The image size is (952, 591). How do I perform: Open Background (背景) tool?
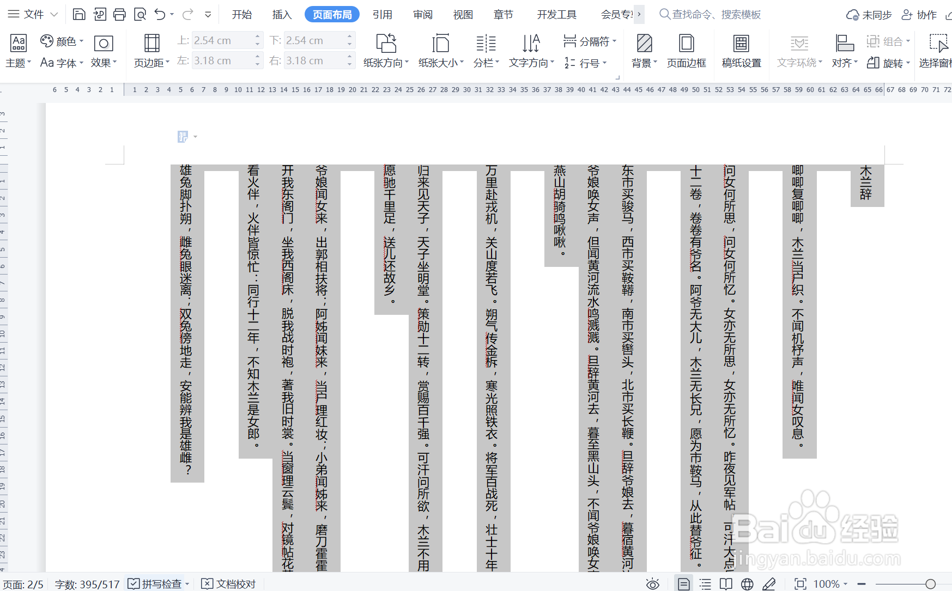point(645,51)
